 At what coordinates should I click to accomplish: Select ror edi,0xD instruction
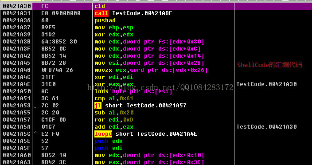[114, 120]
